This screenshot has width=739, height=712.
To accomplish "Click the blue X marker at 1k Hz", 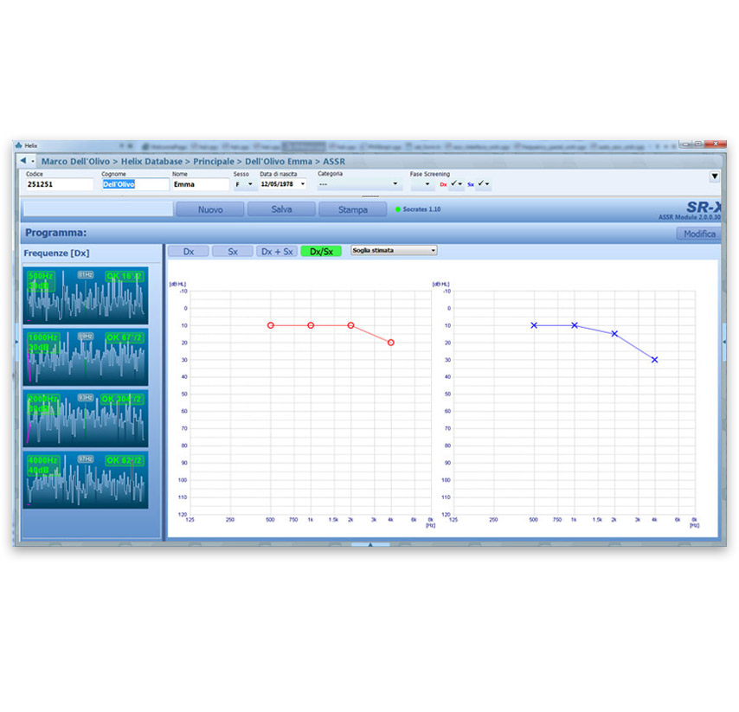I will pos(575,325).
